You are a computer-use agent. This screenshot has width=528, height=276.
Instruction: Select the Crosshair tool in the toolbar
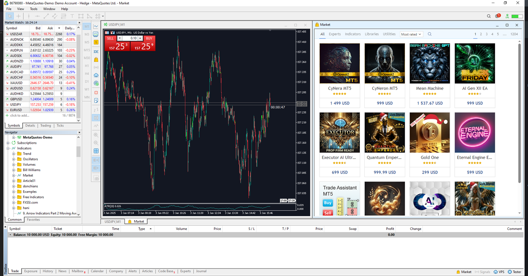coord(18,16)
